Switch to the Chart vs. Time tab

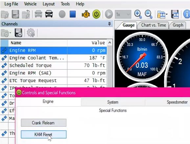153,25
